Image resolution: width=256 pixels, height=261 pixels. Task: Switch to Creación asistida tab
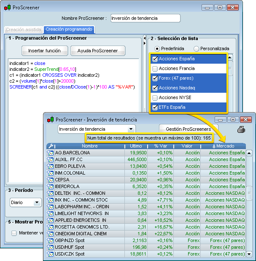(24, 30)
